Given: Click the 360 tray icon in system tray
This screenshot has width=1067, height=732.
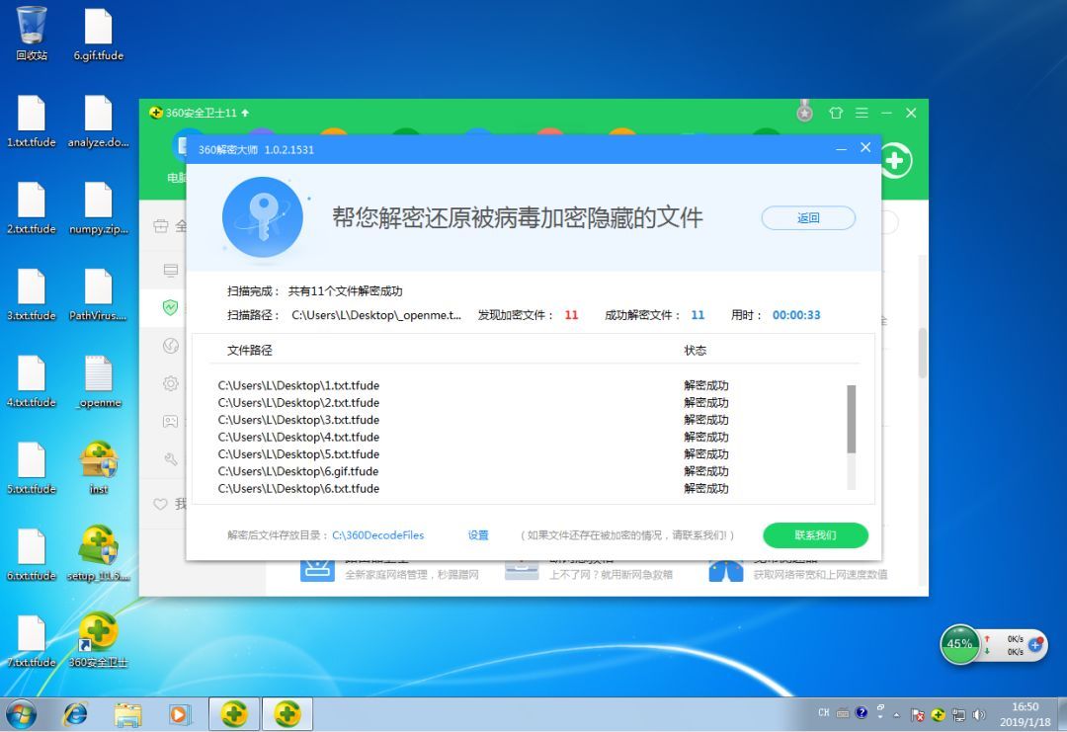Looking at the screenshot, I should click(x=939, y=714).
